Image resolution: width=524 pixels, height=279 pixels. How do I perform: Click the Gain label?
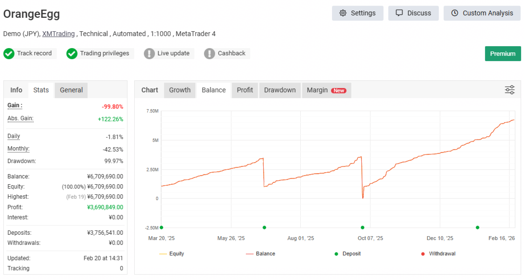point(15,105)
